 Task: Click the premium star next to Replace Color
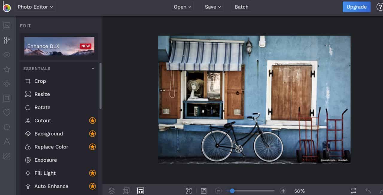(92, 147)
